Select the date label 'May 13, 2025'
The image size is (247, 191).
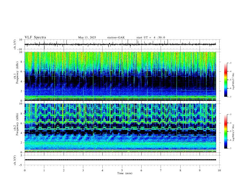(87, 37)
